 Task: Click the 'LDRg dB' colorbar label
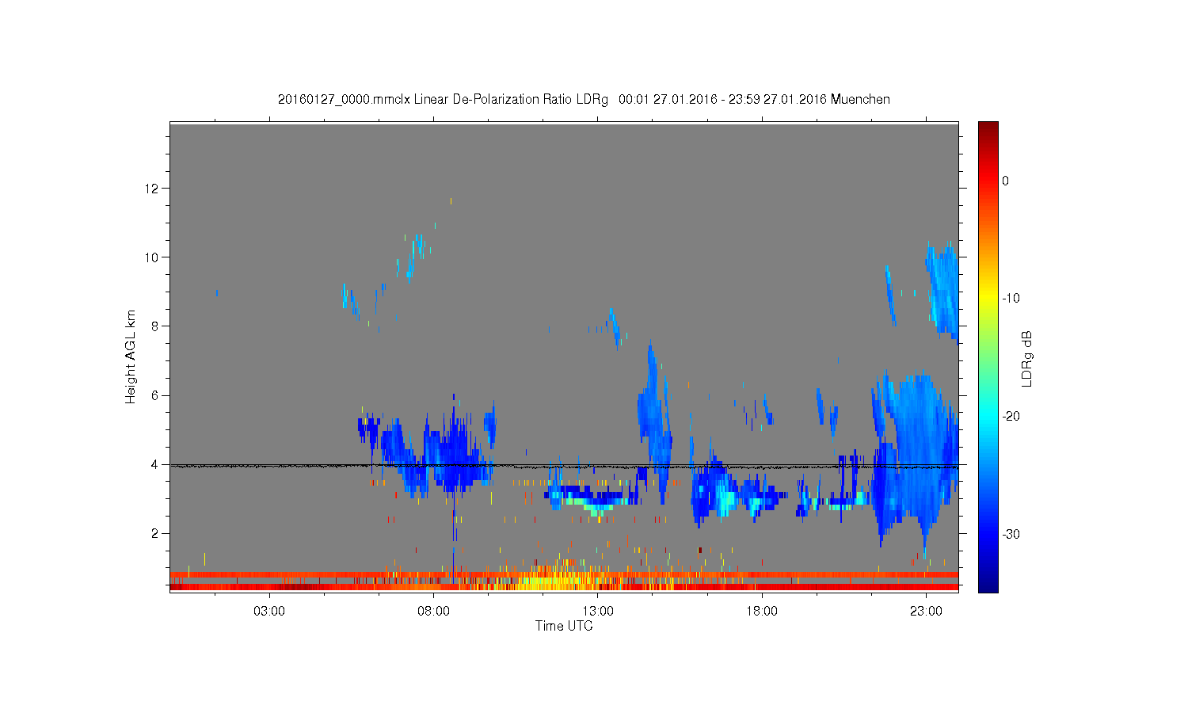click(1027, 358)
